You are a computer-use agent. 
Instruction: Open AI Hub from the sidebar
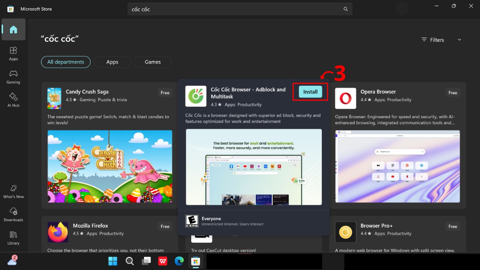pyautogui.click(x=13, y=100)
